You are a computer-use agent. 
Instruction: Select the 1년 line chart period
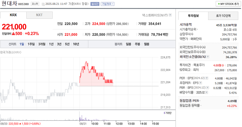(x=51, y=44)
